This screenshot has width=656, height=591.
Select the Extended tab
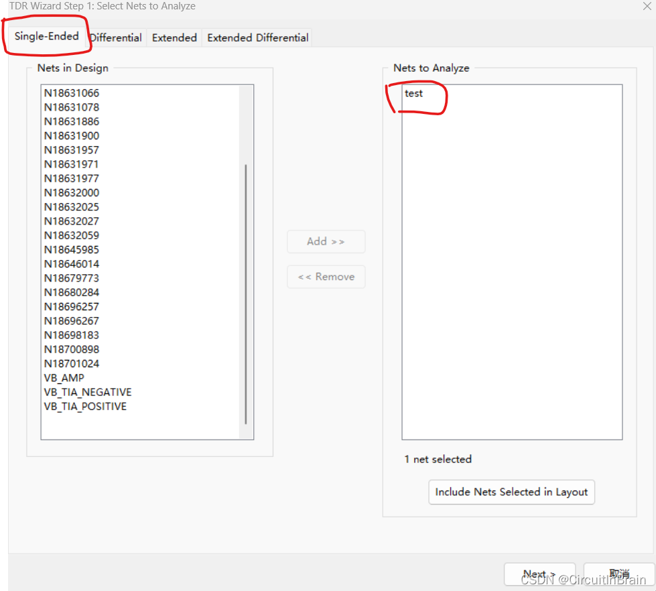click(174, 38)
